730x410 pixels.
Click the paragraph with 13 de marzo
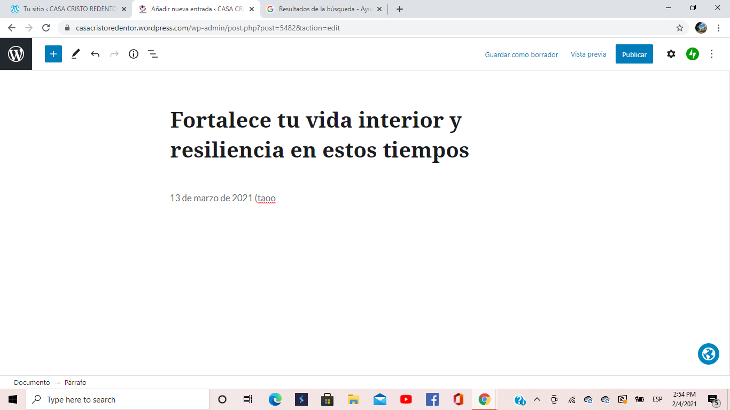222,198
